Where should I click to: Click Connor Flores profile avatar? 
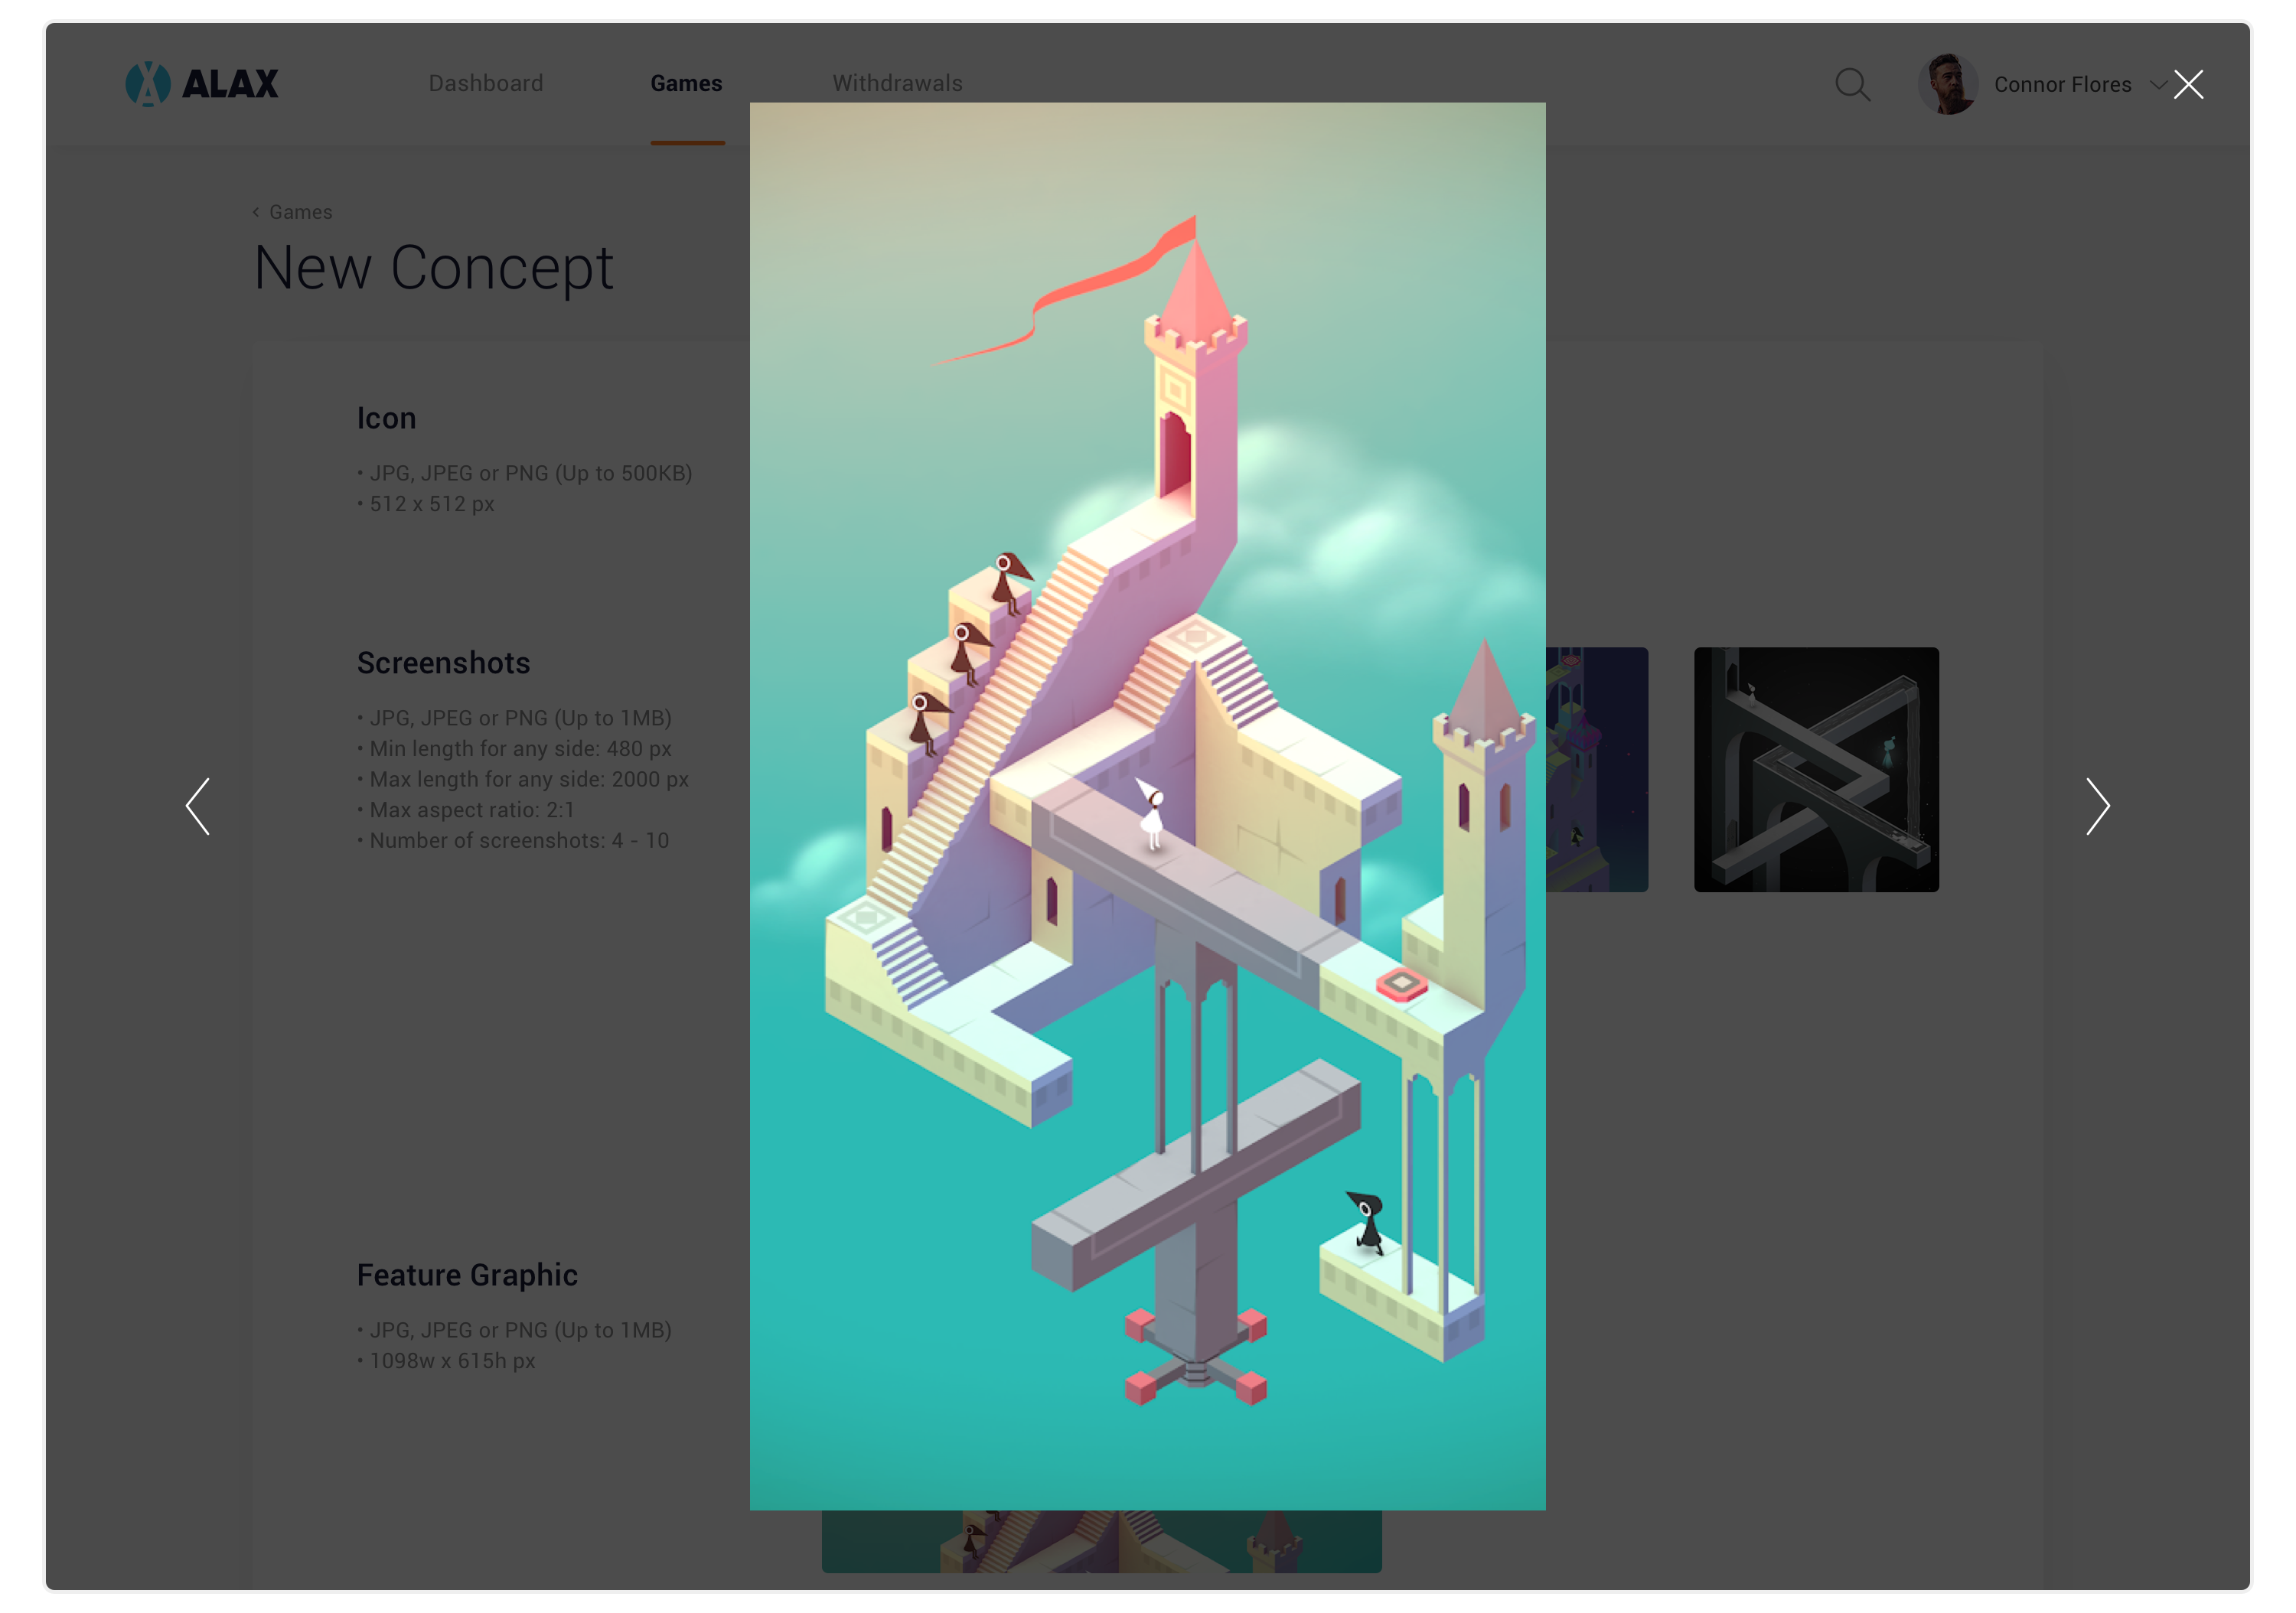[1947, 84]
